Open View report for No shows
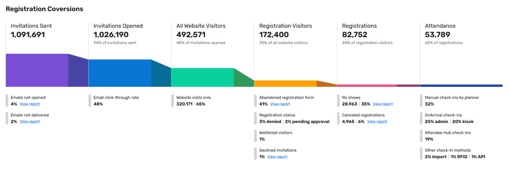Viewport: 509px width, 188px height. [383, 104]
